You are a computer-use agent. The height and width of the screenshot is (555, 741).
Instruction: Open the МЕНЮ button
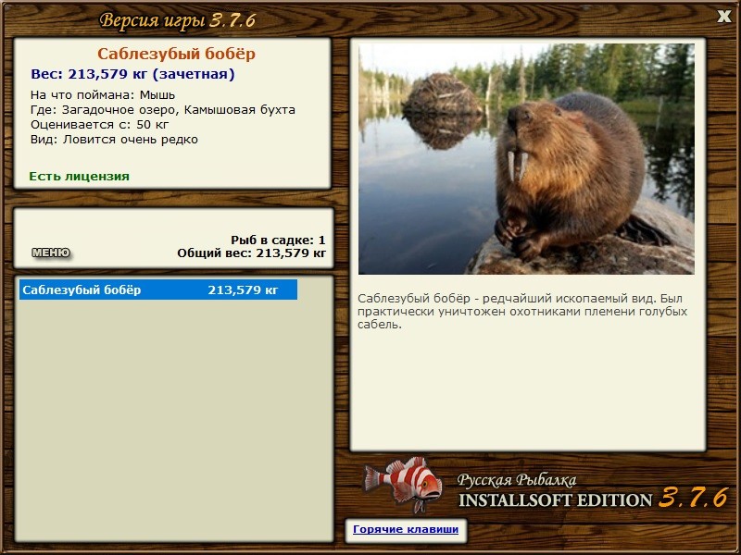(x=51, y=253)
